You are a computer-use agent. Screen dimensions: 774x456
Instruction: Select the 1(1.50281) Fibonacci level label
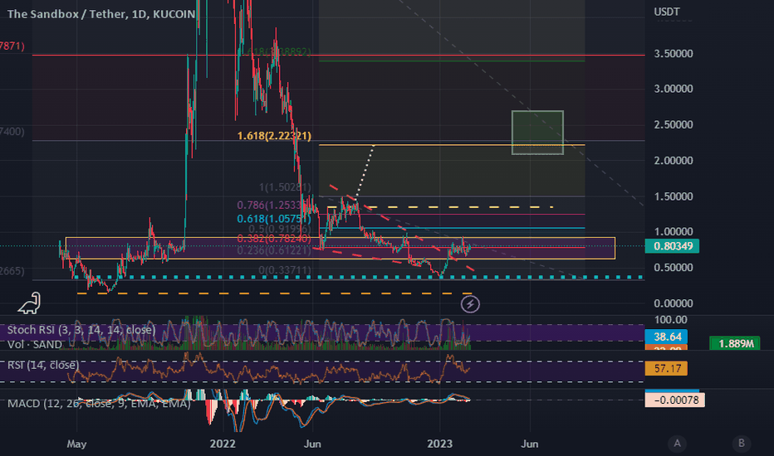pyautogui.click(x=285, y=187)
